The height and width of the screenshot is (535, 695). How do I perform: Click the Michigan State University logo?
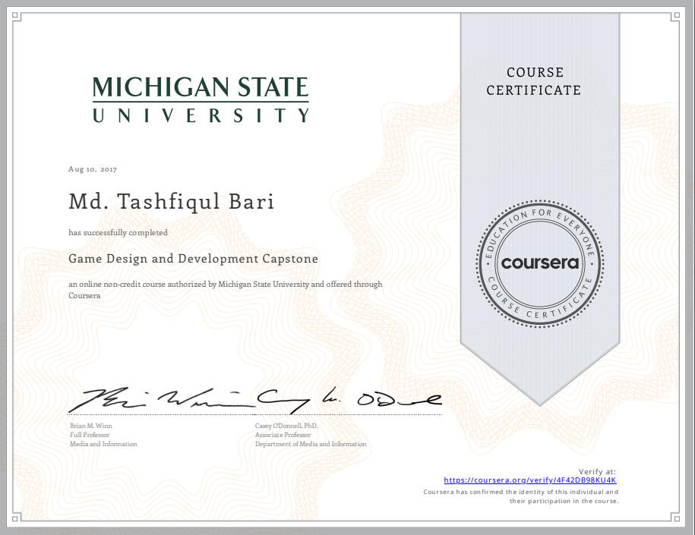201,99
